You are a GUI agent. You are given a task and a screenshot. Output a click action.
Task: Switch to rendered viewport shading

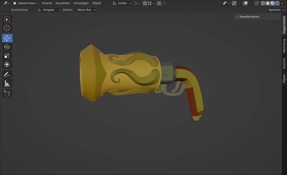(x=277, y=3)
